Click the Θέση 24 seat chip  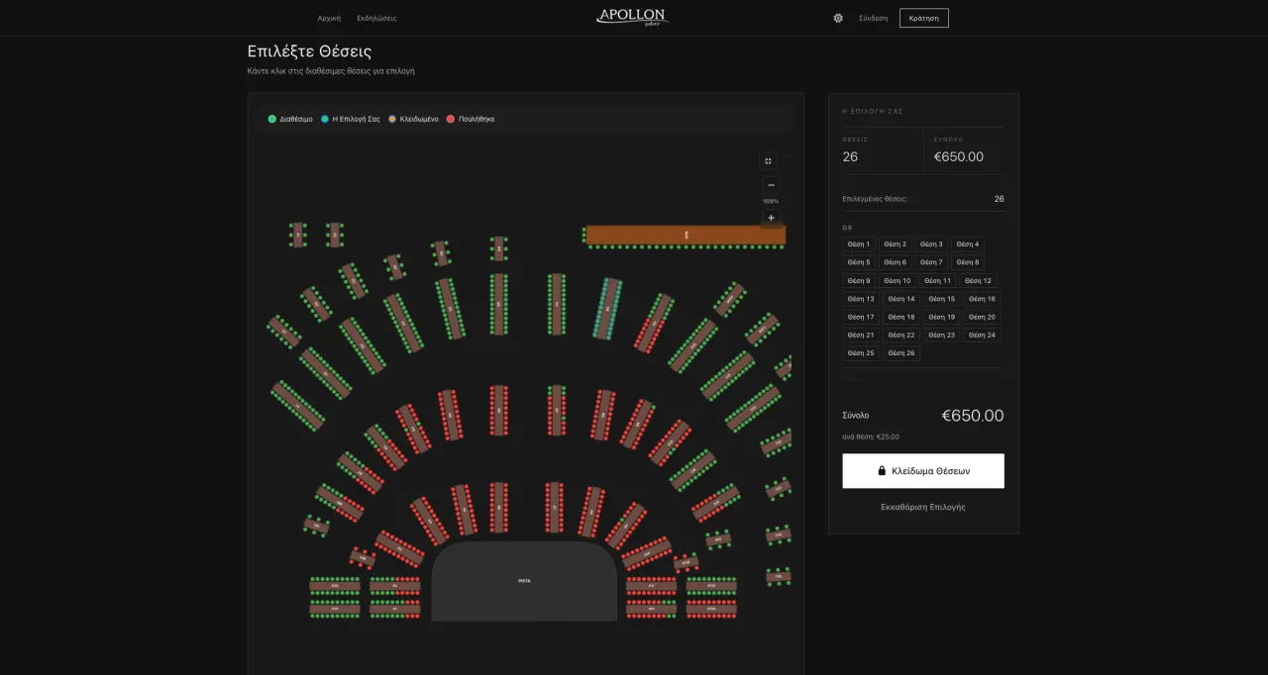(982, 336)
